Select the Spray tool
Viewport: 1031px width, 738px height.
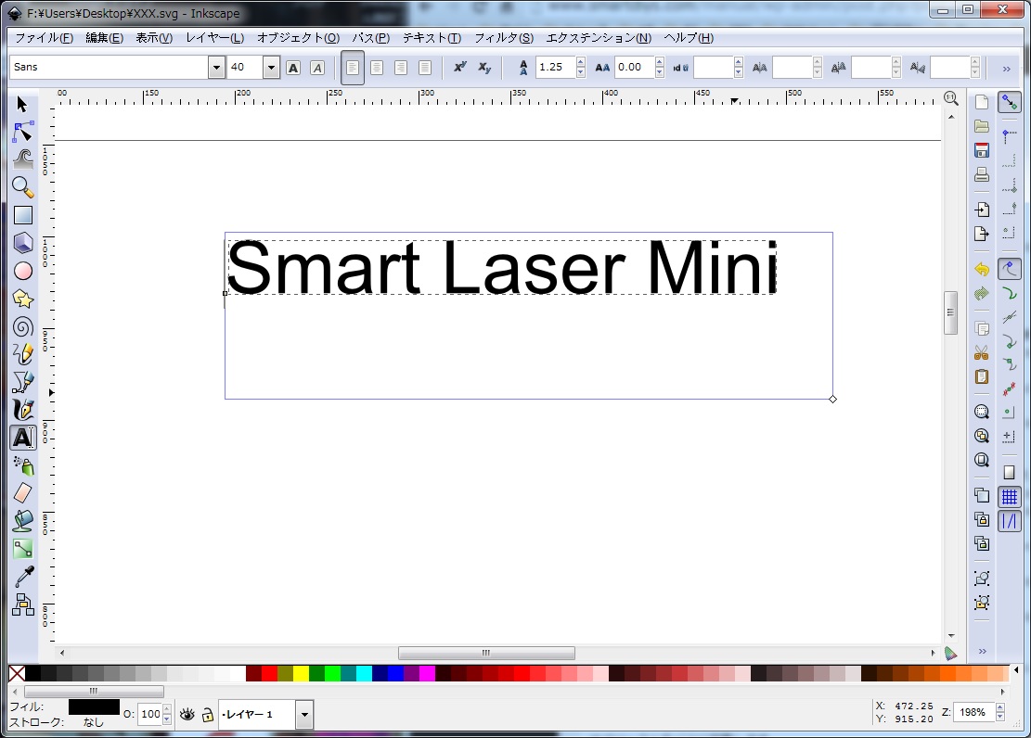(22, 465)
